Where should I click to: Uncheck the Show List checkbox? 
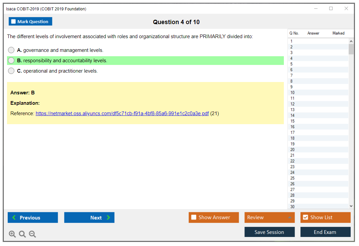pos(305,218)
